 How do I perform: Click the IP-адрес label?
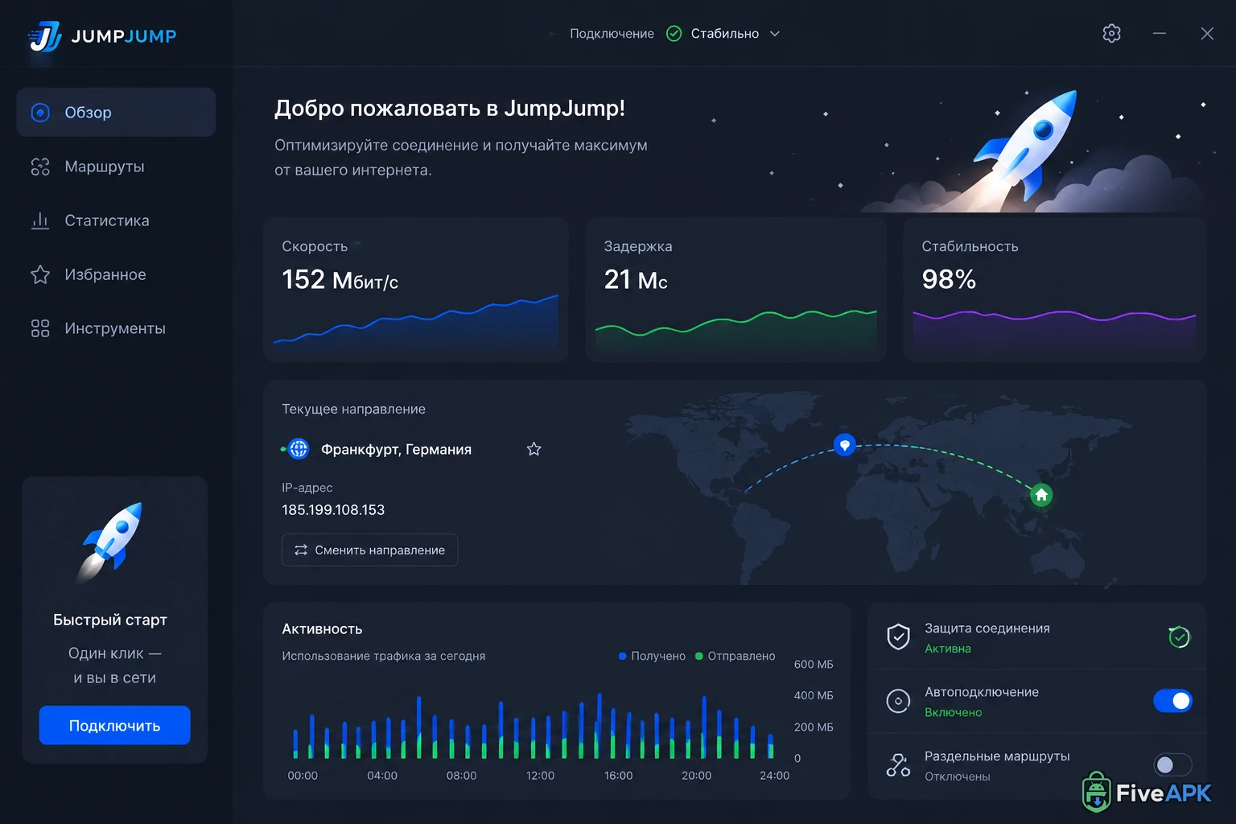tap(307, 488)
